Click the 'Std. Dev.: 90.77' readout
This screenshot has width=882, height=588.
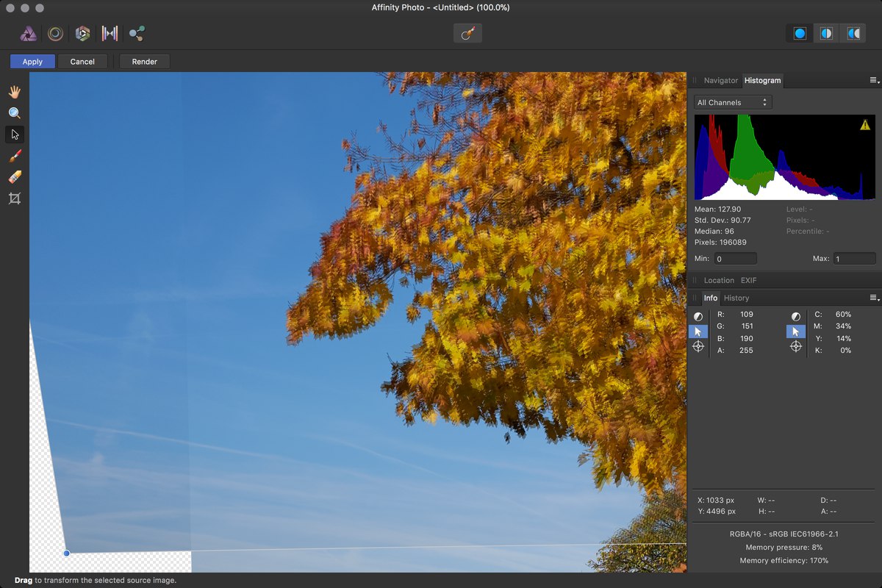tap(723, 220)
